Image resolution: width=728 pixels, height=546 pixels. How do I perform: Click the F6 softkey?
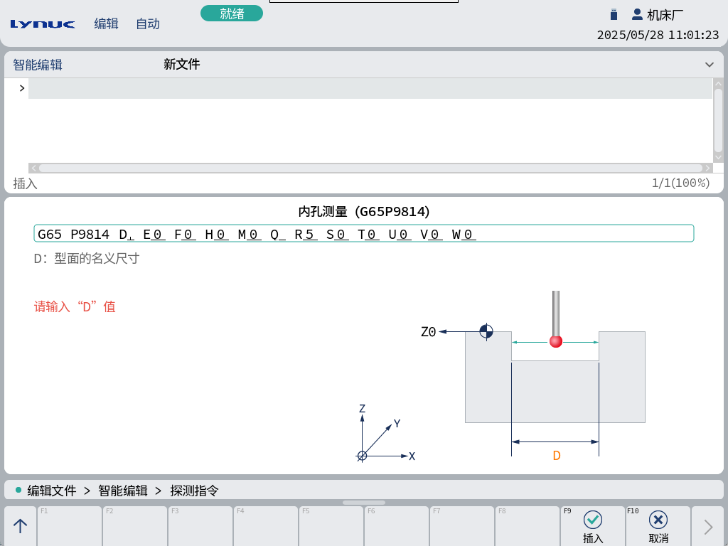pyautogui.click(x=397, y=527)
